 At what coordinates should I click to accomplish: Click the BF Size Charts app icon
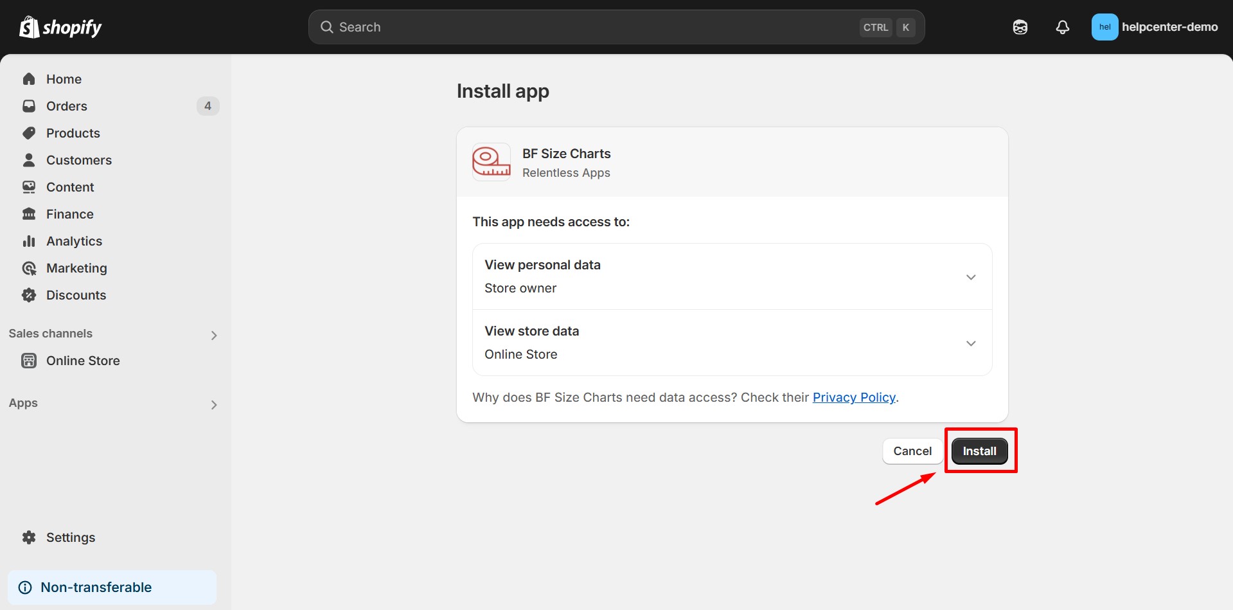coord(492,162)
